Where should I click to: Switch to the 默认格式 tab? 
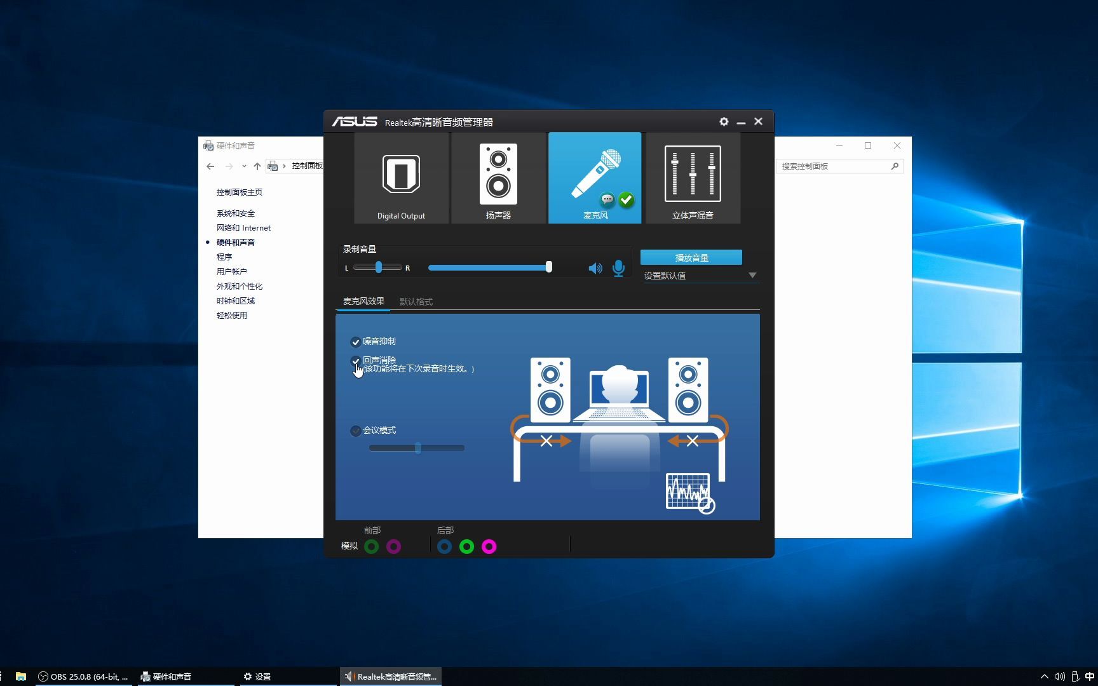point(416,301)
